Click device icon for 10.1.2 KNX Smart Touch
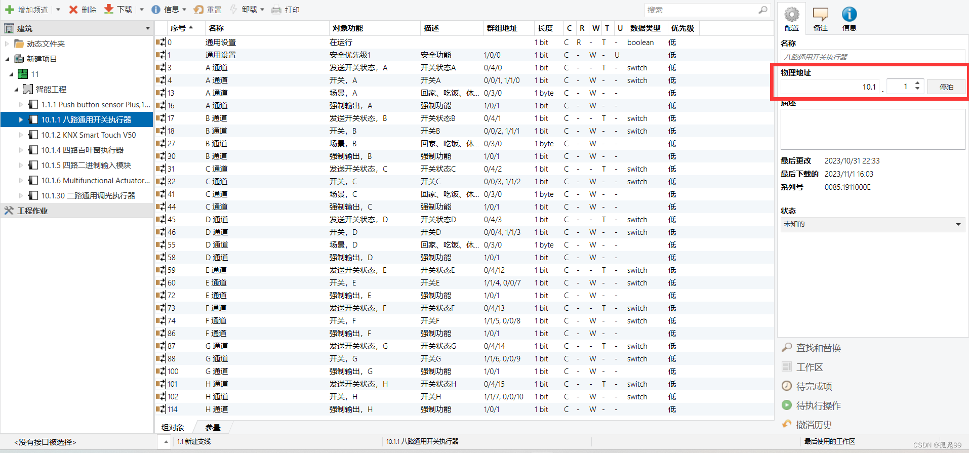This screenshot has width=969, height=453. [x=33, y=135]
